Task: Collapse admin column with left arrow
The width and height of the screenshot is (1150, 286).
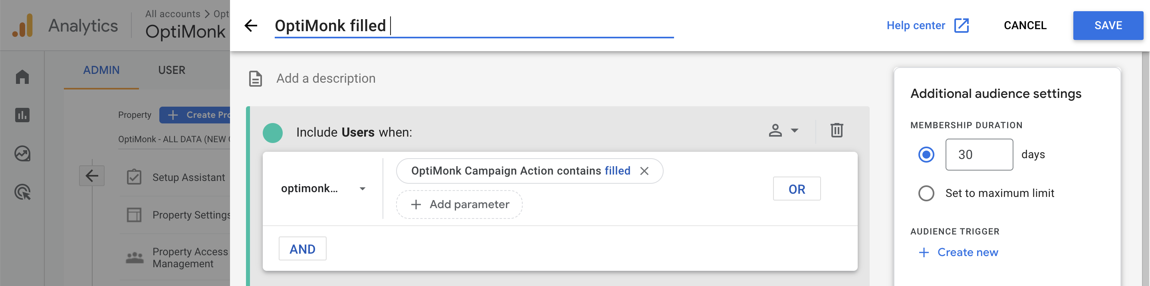Action: click(92, 176)
